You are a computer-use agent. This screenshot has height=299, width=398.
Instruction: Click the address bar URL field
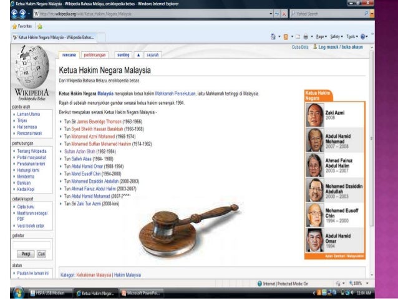(x=152, y=14)
